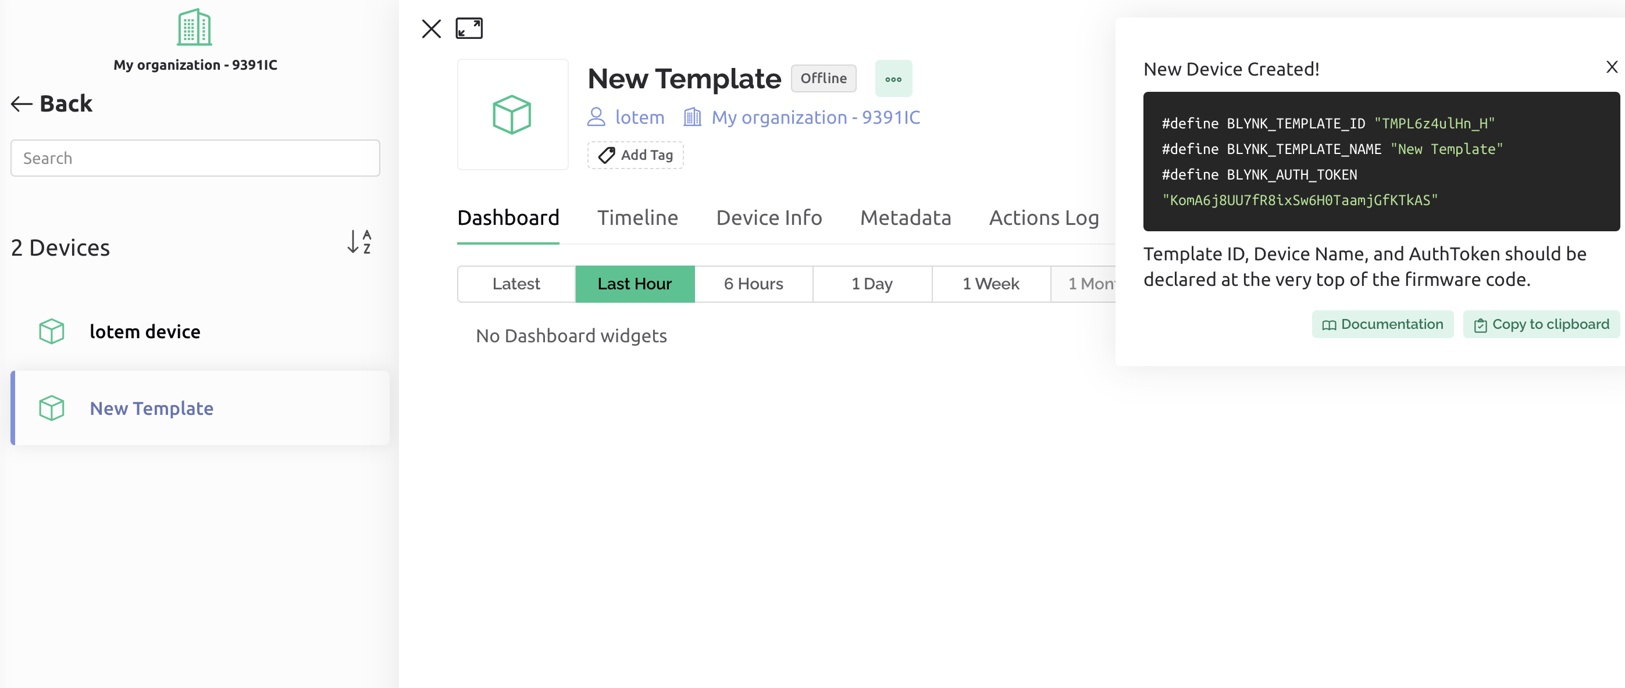Image resolution: width=1625 pixels, height=688 pixels.
Task: Copy device credentials to clipboard
Action: tap(1541, 324)
